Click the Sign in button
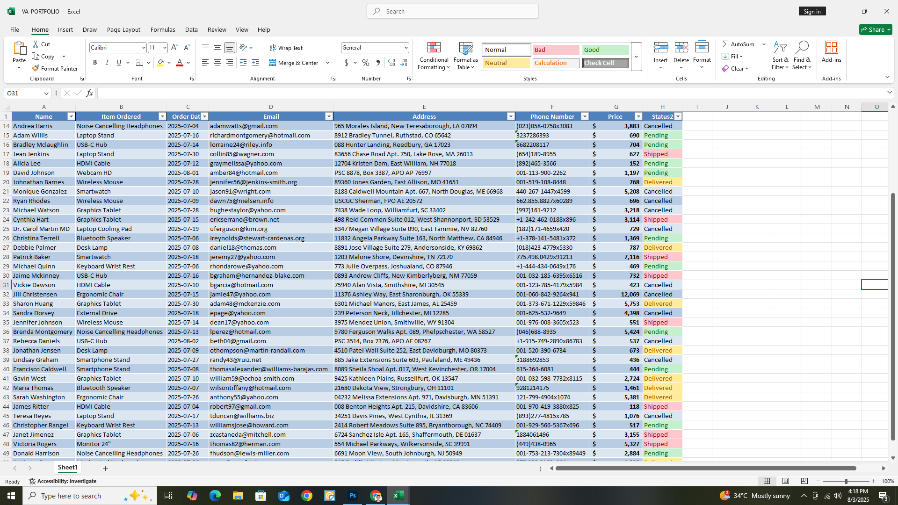 coord(812,11)
